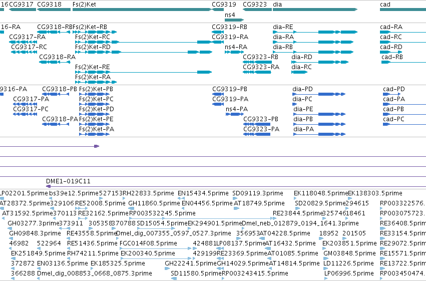Select transcript cad-RD
The height and width of the screenshot is (281, 426).
point(391,47)
